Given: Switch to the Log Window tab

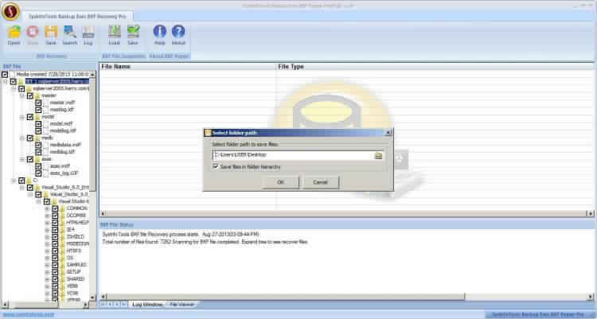Looking at the screenshot, I should pos(147,305).
